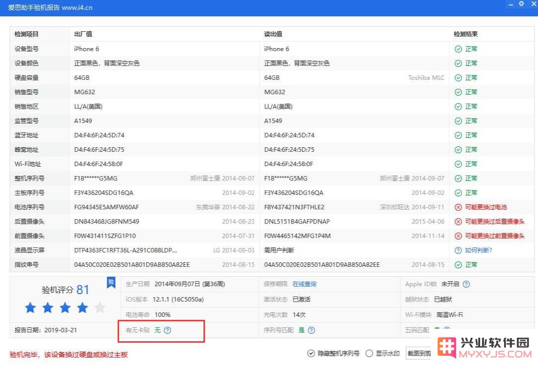Screen dimensions: 538x366
Task: Click the green check icon in Wi-Fi地址 row
Action: [x=458, y=164]
